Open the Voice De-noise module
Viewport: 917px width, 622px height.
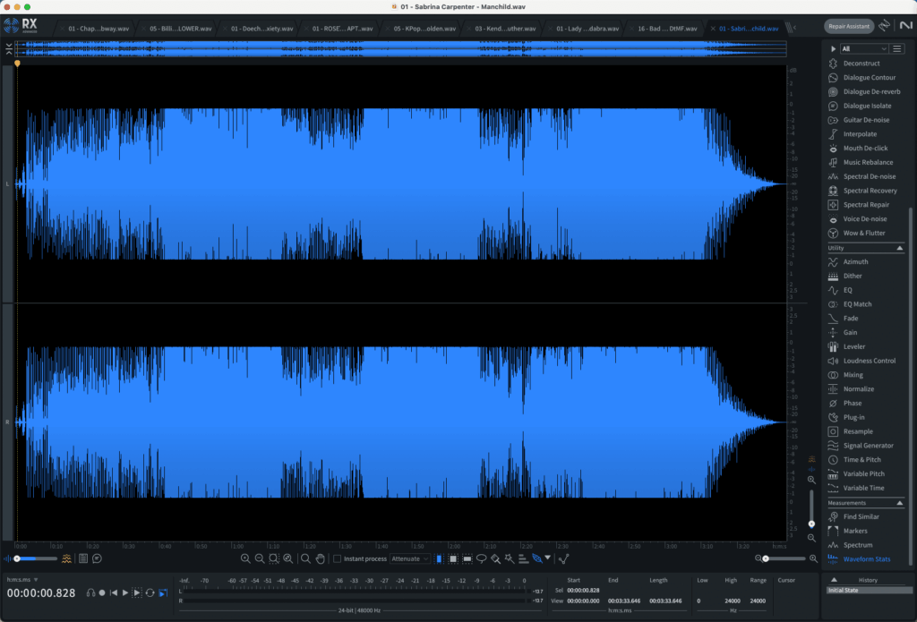[x=864, y=218]
